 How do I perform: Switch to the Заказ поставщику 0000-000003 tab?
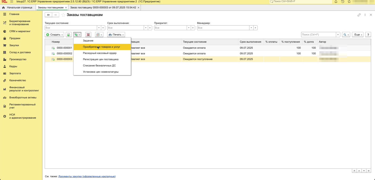coord(105,7)
